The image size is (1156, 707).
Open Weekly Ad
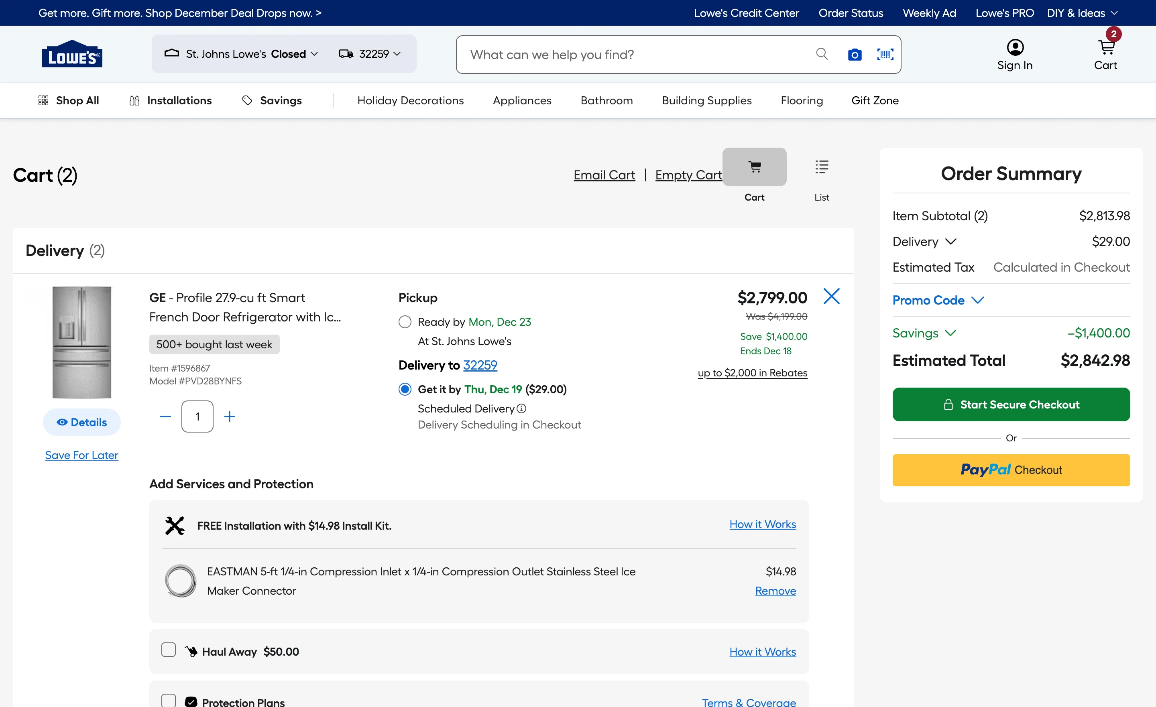[x=929, y=13]
